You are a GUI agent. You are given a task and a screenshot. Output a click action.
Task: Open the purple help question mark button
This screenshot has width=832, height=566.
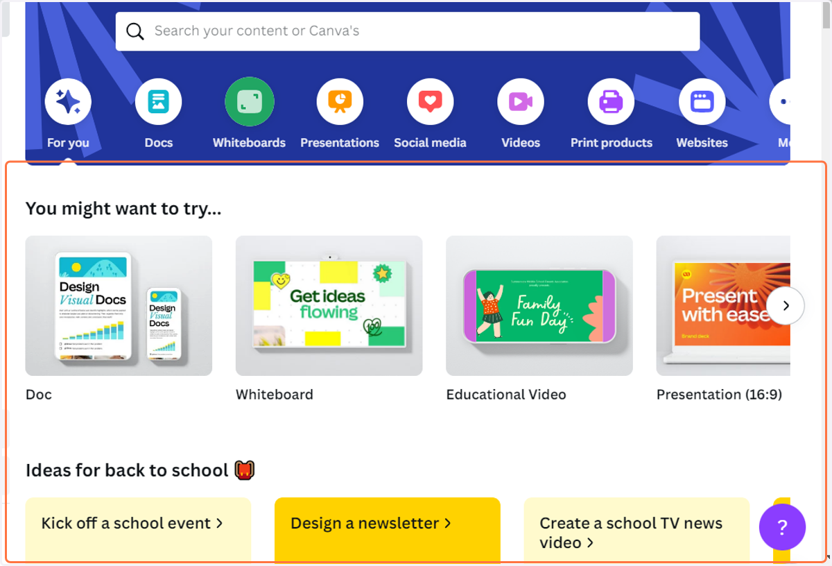click(782, 527)
